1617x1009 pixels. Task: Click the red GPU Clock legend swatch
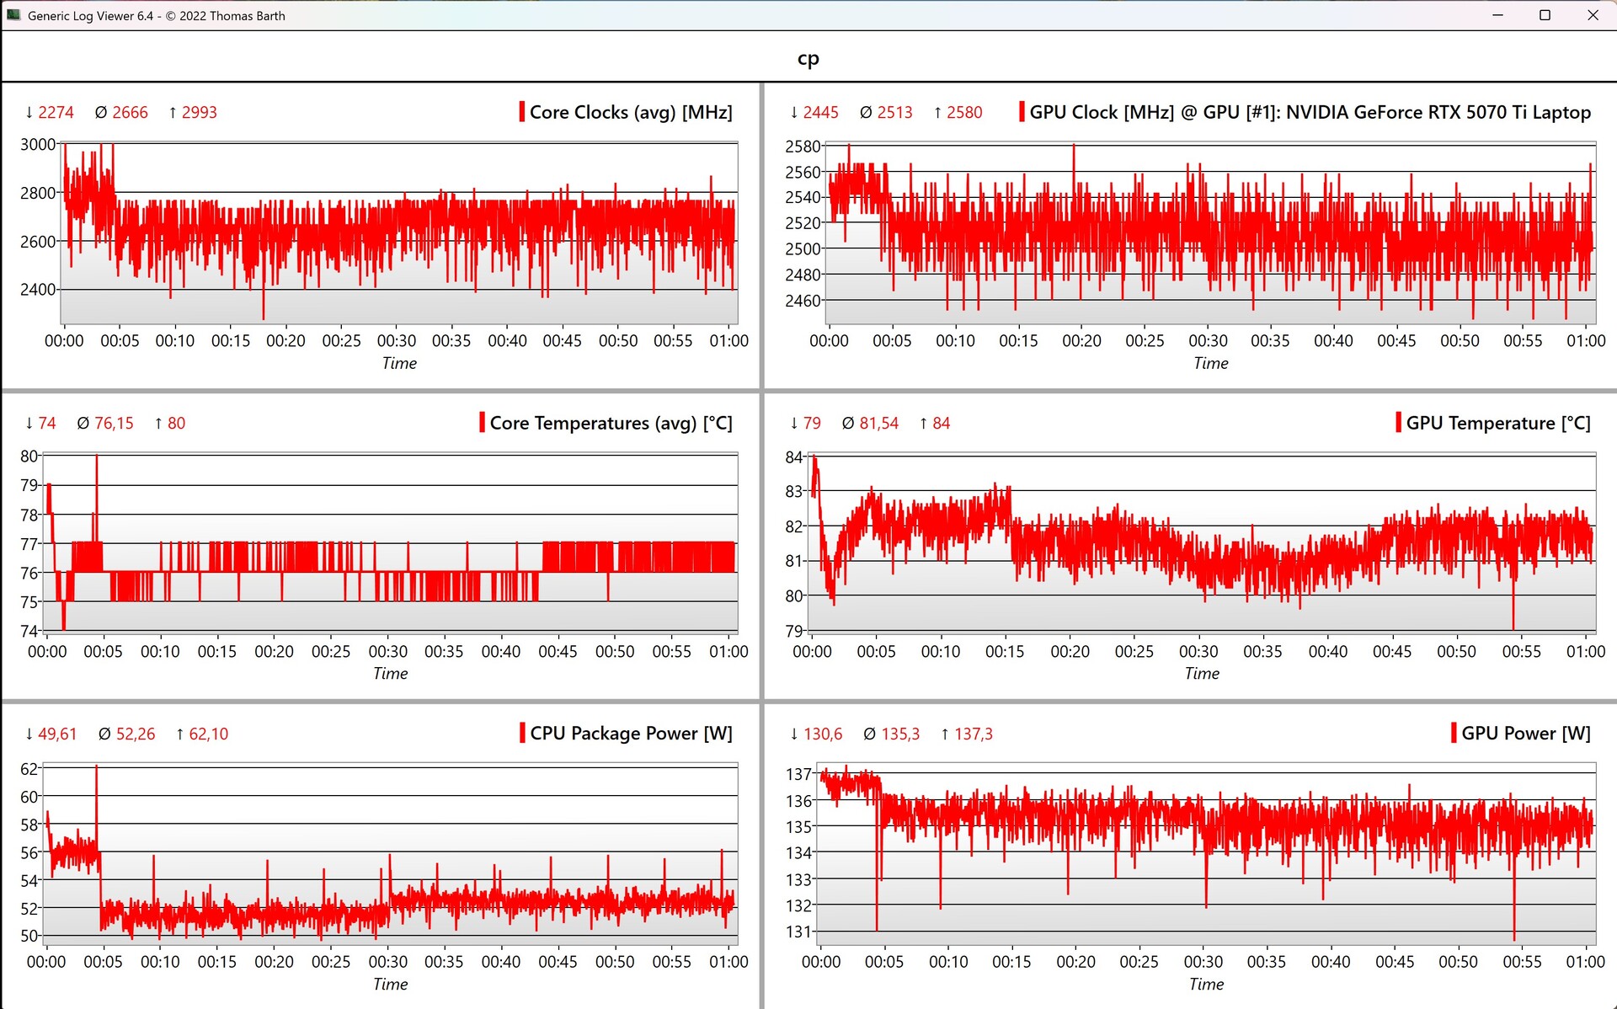pyautogui.click(x=1022, y=112)
